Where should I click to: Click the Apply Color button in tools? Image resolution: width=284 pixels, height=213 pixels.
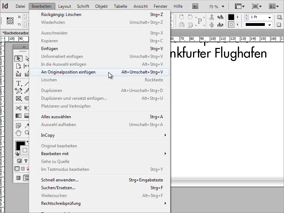(17, 169)
